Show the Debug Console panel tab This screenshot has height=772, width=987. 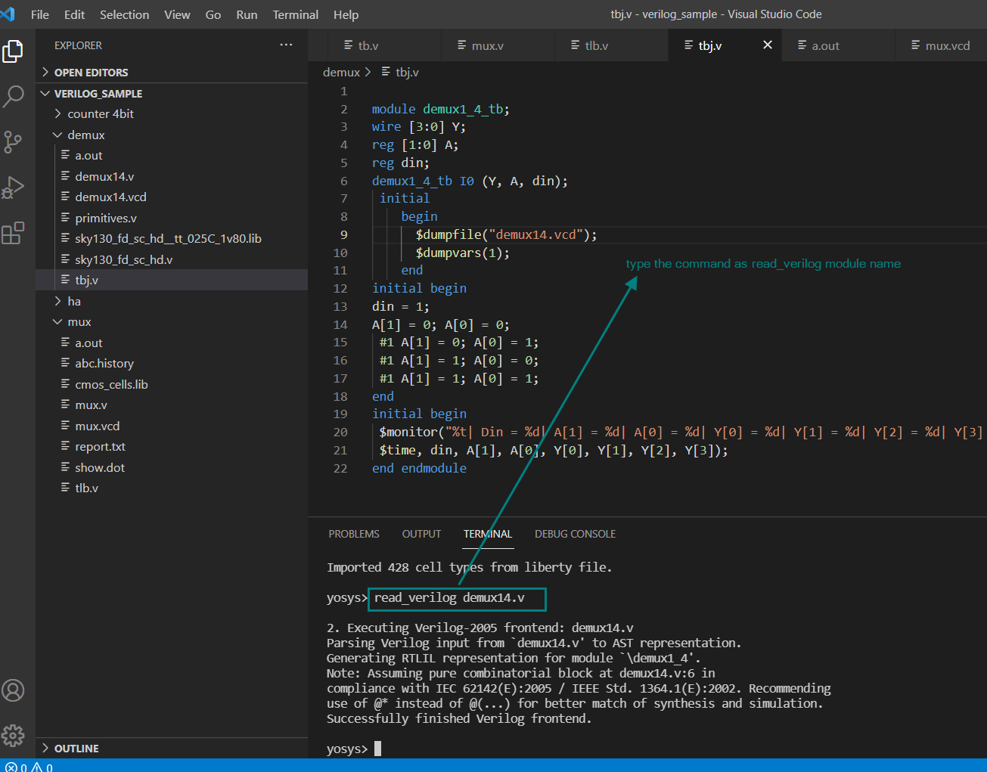point(576,535)
